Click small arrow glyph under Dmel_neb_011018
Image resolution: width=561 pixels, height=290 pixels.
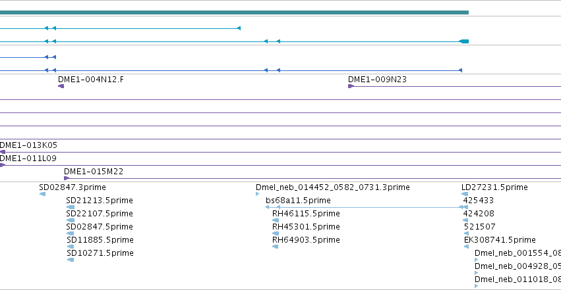[x=476, y=286]
